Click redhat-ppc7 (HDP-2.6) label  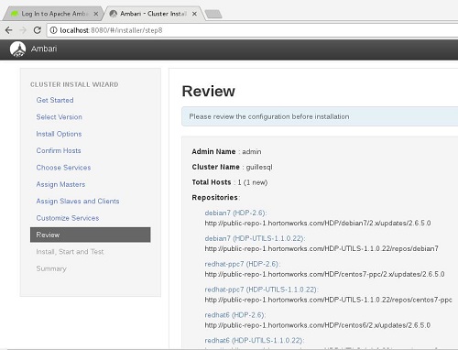(x=243, y=264)
